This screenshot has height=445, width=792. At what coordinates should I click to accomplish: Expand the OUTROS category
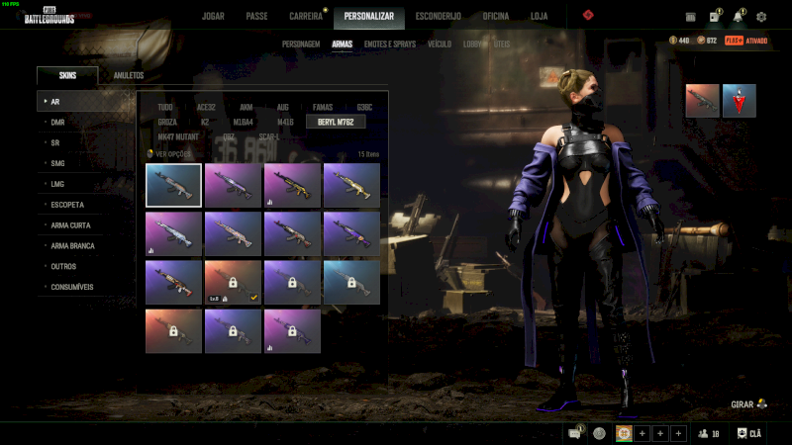(x=85, y=266)
